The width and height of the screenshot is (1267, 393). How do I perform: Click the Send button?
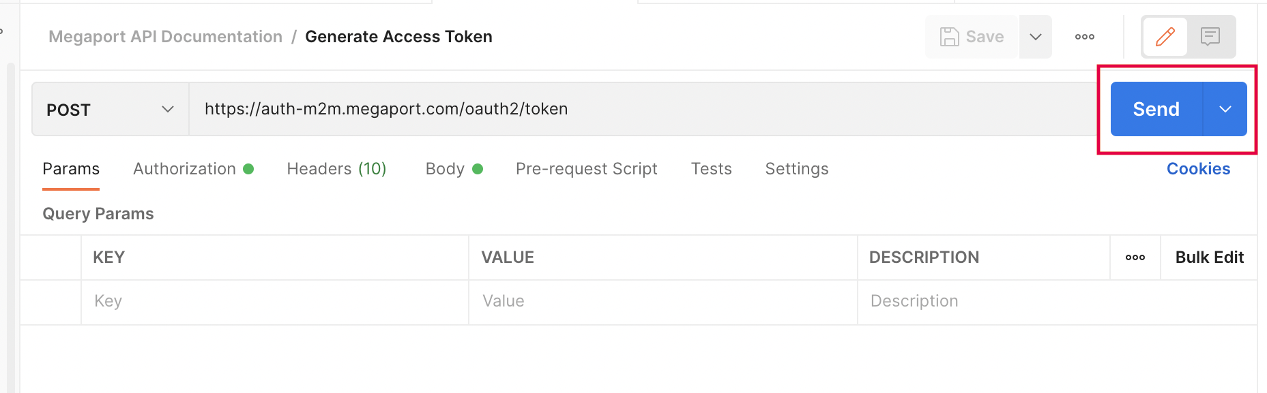(x=1156, y=108)
